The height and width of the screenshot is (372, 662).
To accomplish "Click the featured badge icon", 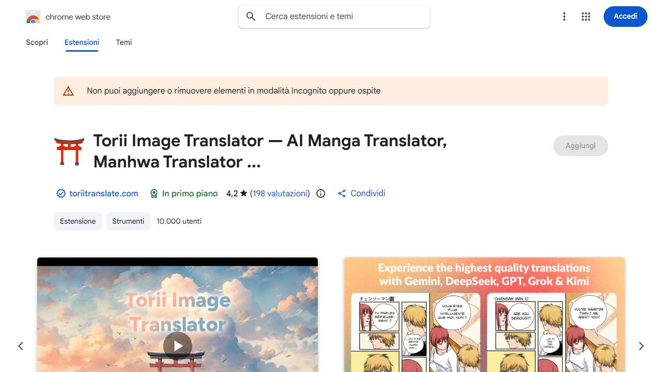I will click(x=154, y=194).
